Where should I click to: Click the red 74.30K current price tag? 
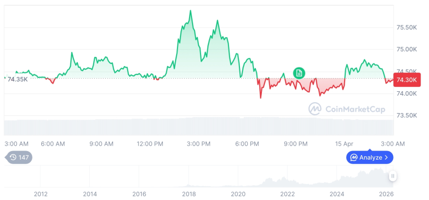[408, 80]
